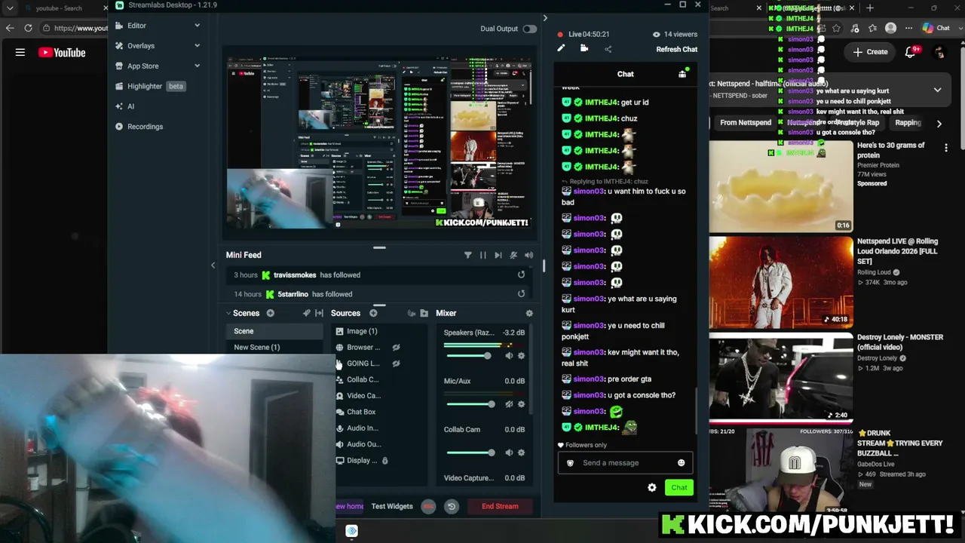This screenshot has width=965, height=543.
Task: Toggle Mini Feed mute event sounds
Action: tap(513, 256)
